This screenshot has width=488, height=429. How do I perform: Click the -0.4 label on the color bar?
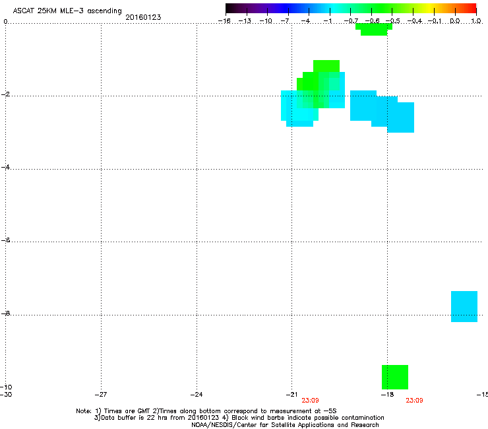pos(415,21)
